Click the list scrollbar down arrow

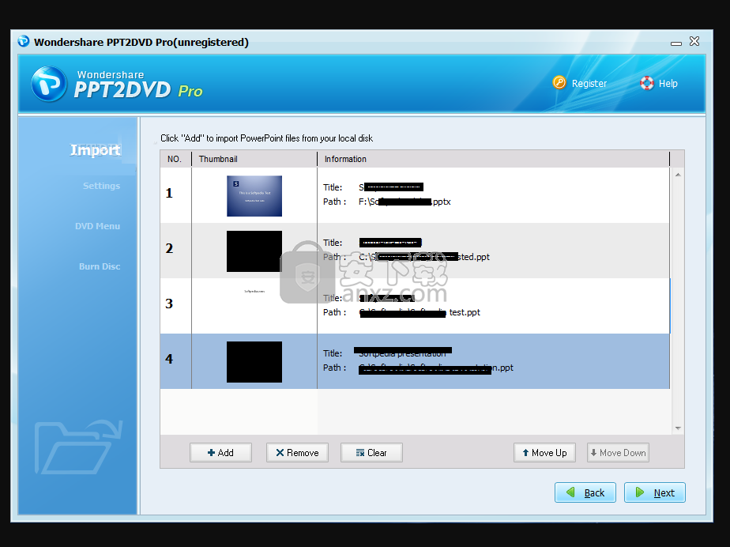(x=678, y=428)
